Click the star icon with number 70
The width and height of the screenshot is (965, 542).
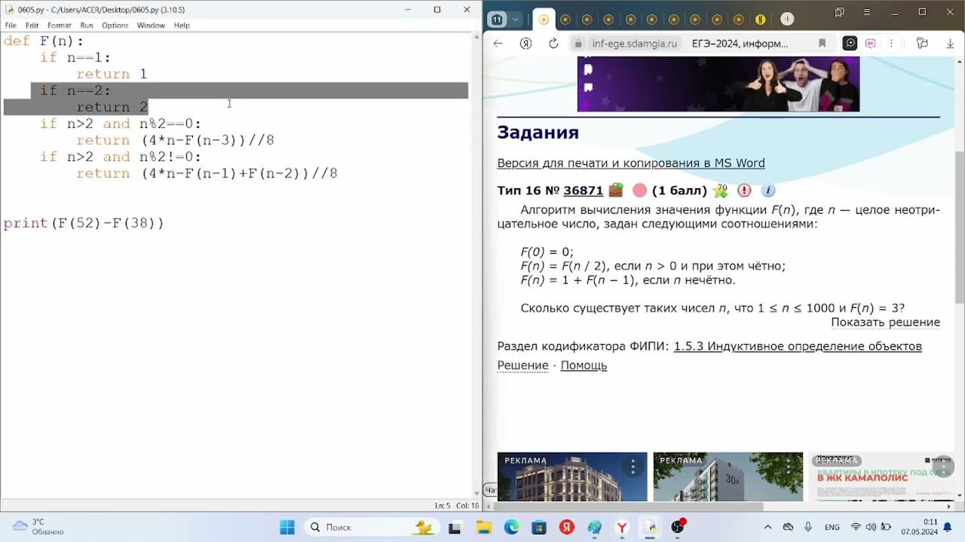(x=721, y=190)
